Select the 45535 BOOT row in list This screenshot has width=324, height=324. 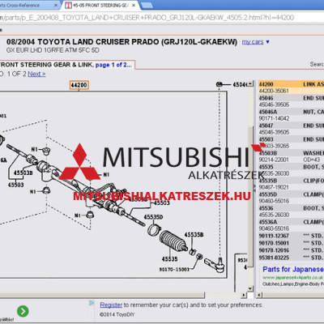(292, 167)
